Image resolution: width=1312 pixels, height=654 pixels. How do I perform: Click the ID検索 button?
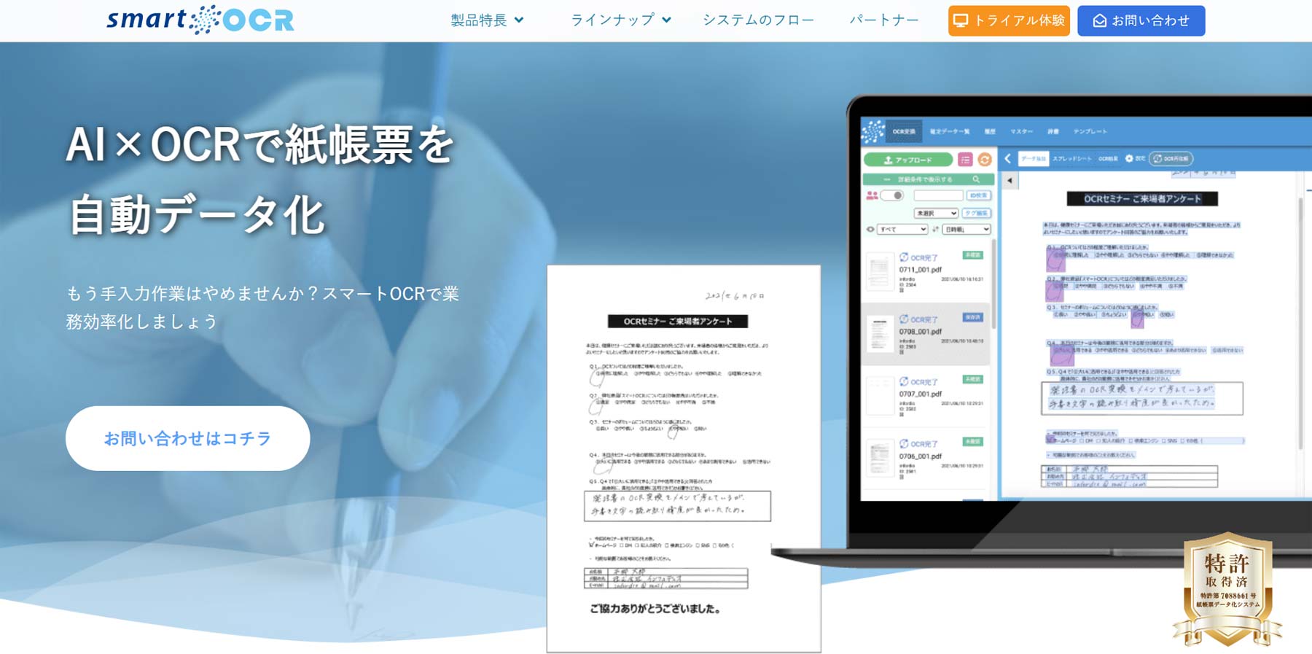[x=978, y=195]
